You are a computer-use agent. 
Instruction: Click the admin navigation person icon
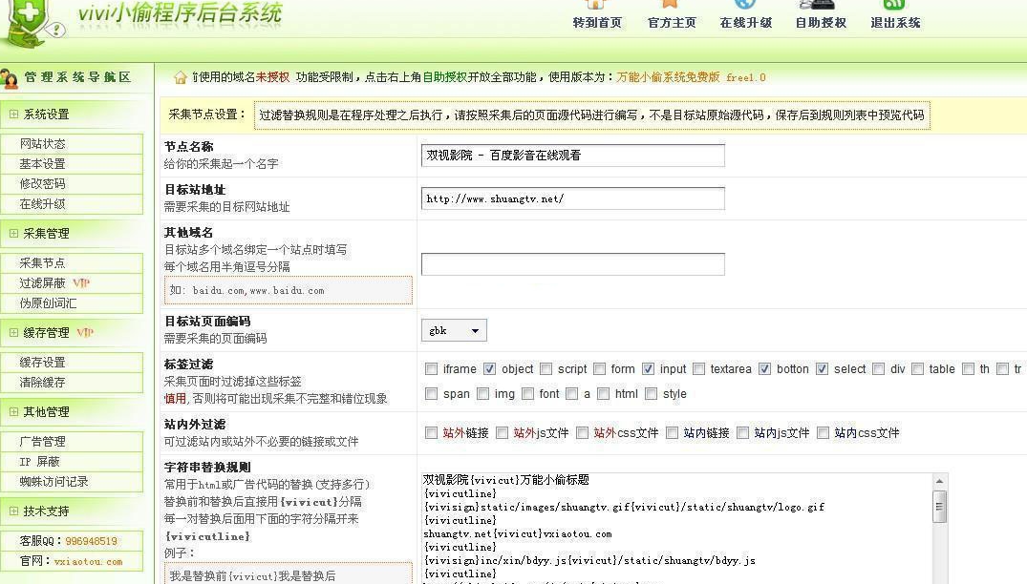(10, 78)
